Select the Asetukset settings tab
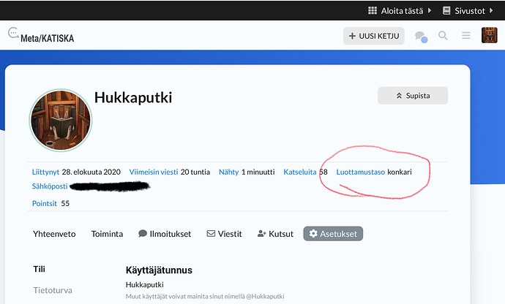The width and height of the screenshot is (505, 304). 333,234
